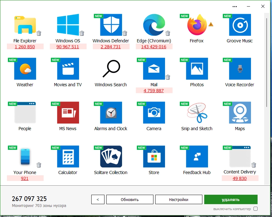Select the Maps app icon

pos(240,113)
